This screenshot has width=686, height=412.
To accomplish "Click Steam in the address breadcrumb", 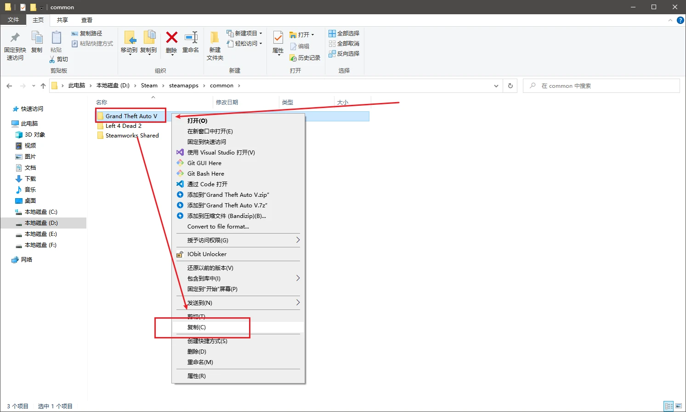I will point(149,86).
